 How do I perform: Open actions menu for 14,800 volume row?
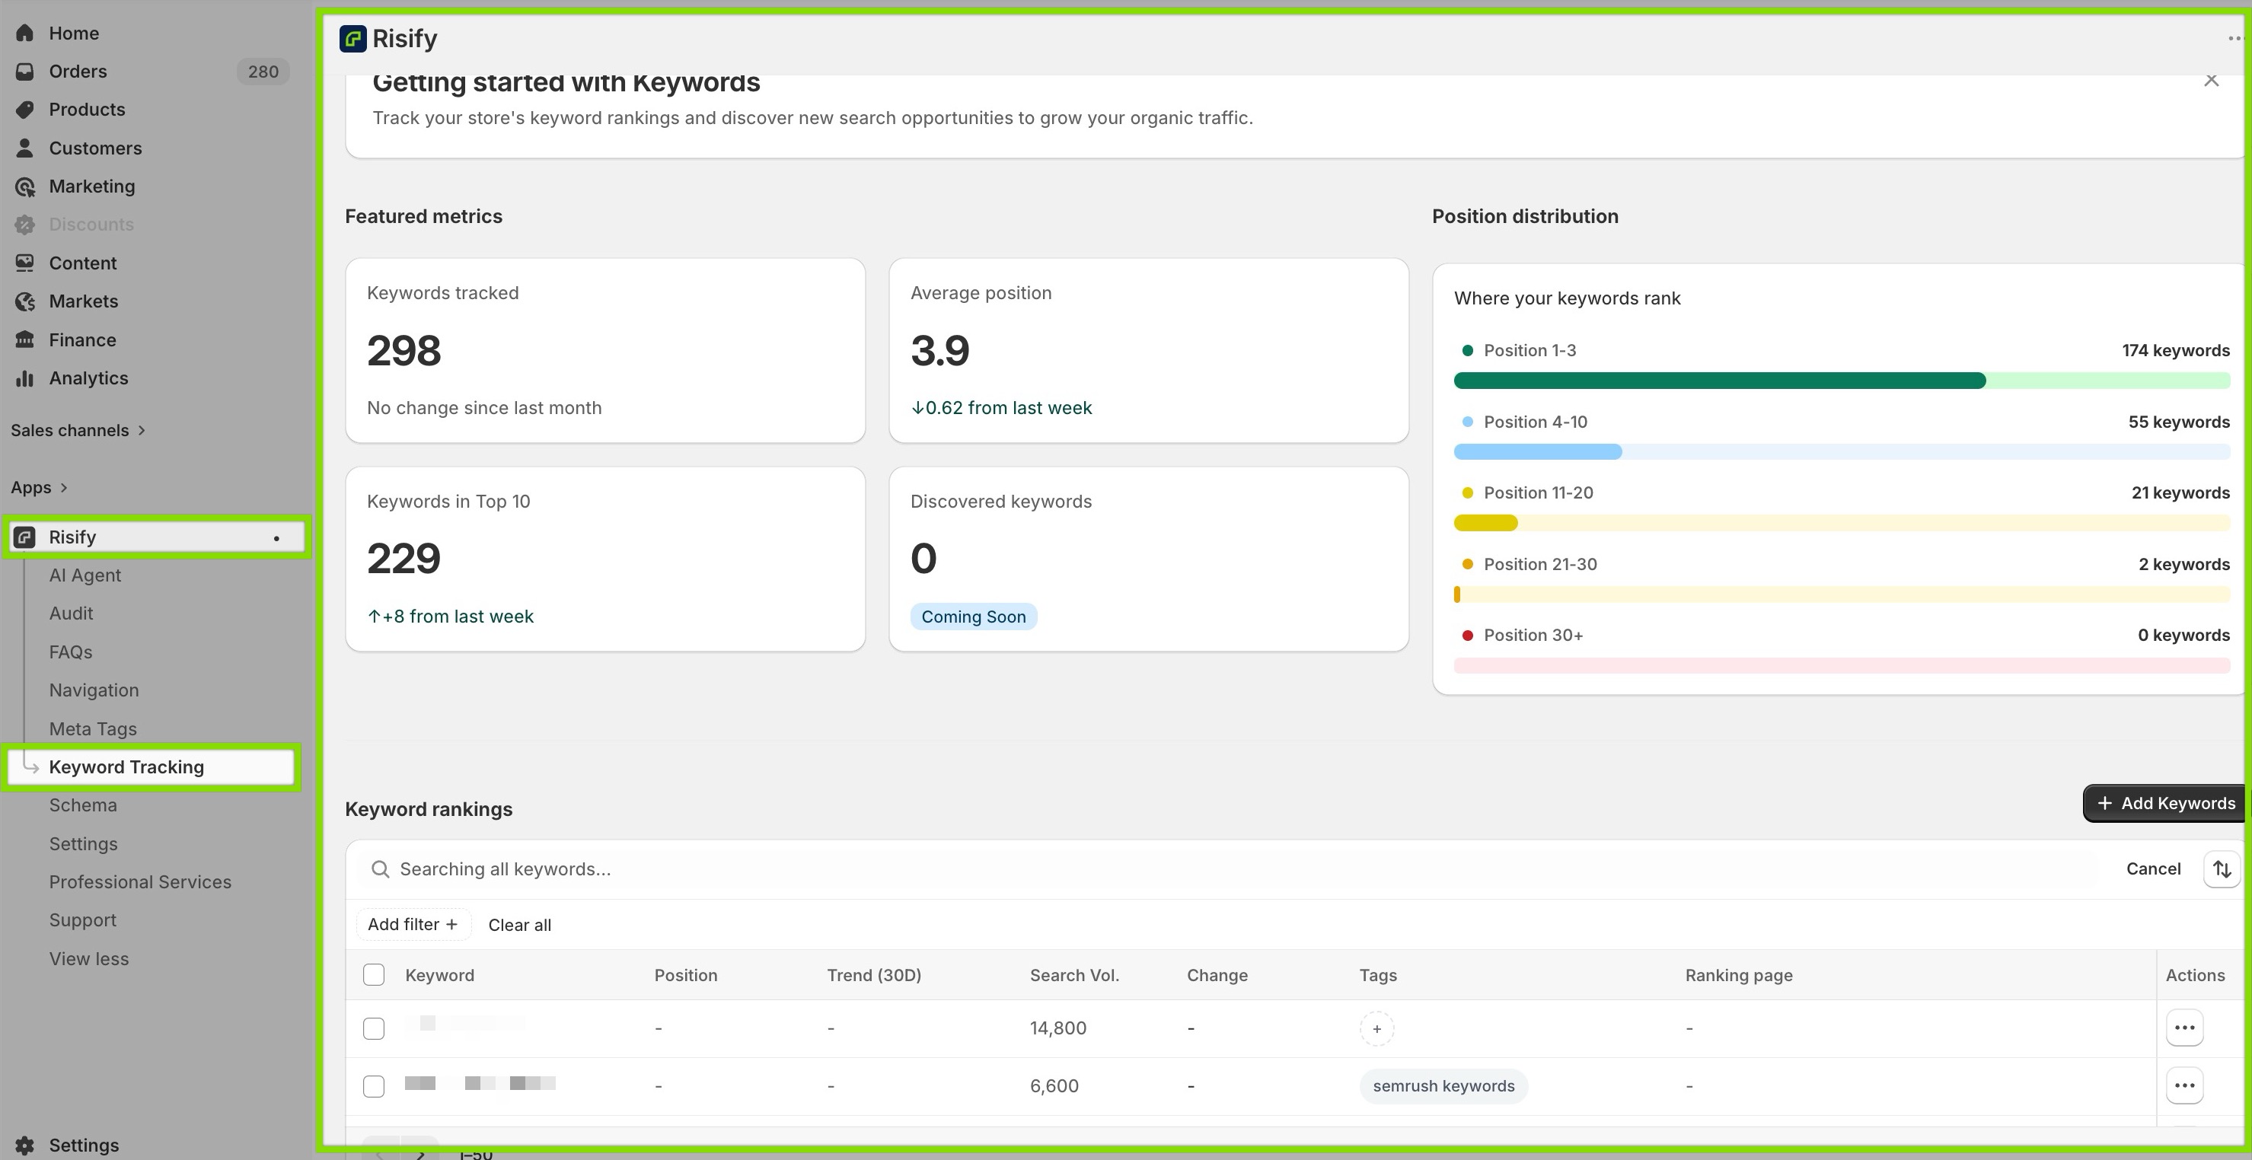pos(2183,1028)
